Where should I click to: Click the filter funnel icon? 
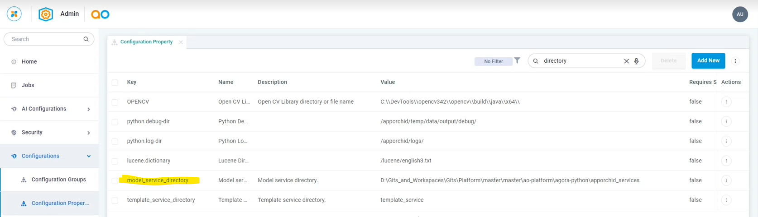(x=517, y=60)
